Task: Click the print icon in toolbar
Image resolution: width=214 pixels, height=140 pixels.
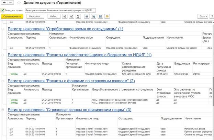Action: tap(87, 16)
